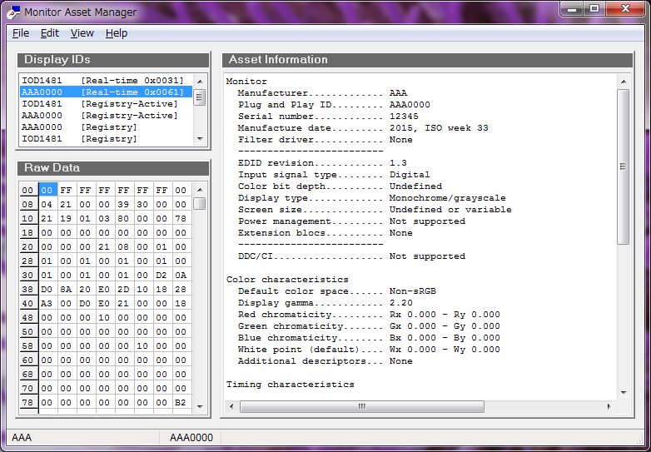Click Red chromaticity line
The image size is (651, 452).
point(369,314)
